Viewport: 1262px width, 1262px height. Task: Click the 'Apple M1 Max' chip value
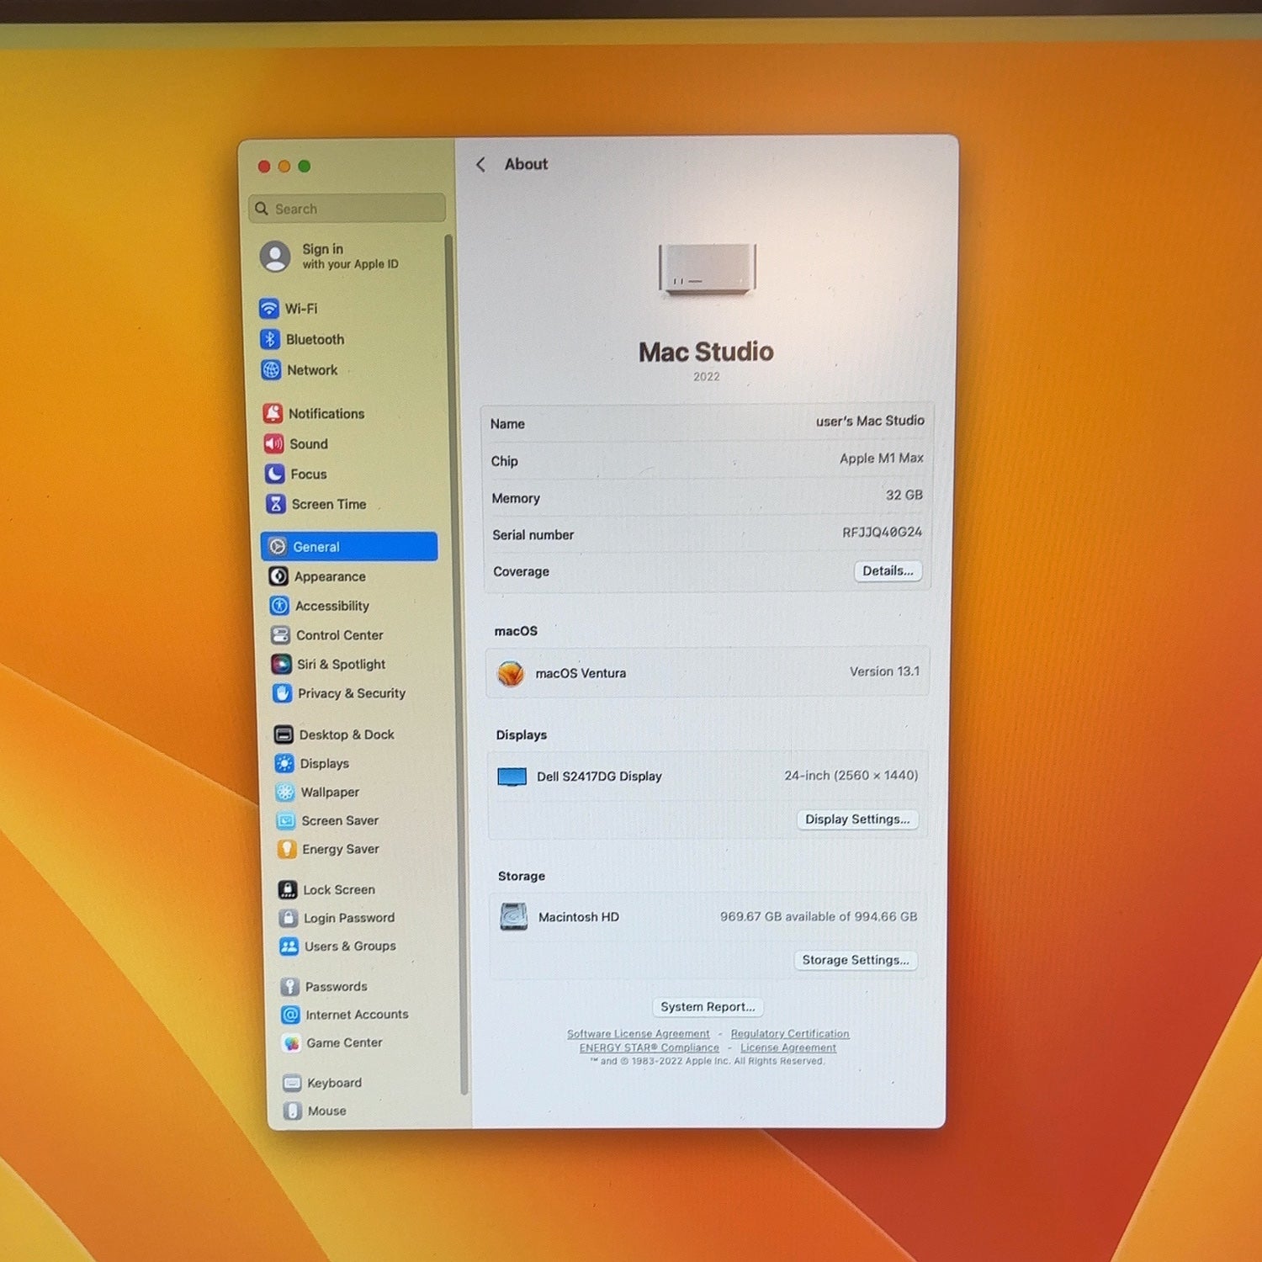point(882,459)
